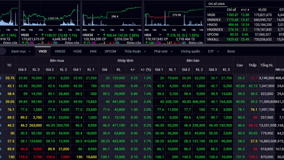Screen dimensions: 284x160
Task: Switch to the HNX30 tab
Action: pos(60,51)
